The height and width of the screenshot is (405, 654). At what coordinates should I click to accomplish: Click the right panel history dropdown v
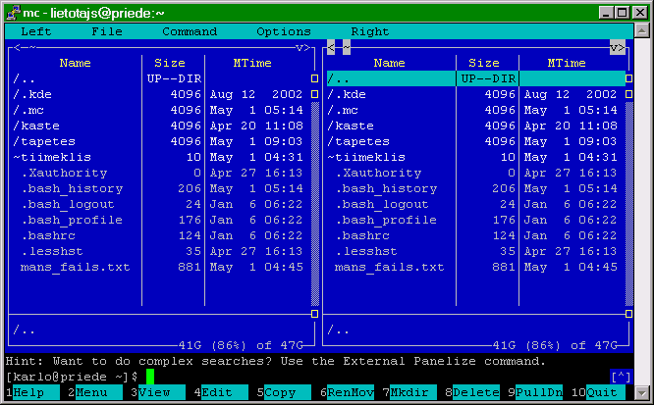[x=613, y=47]
